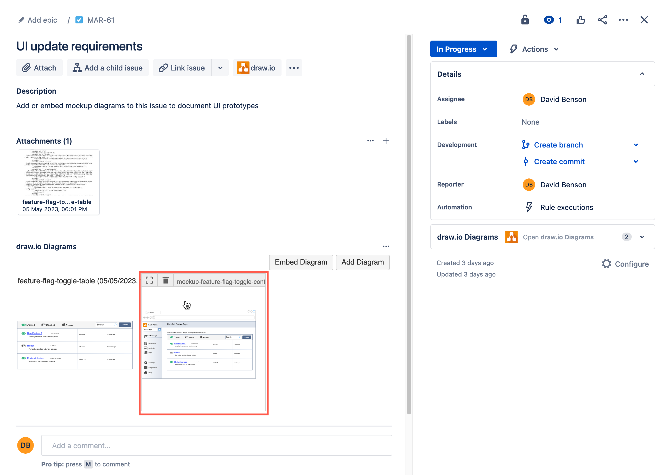Click the lock icon to change restrictions
664x475 pixels.
coord(525,20)
